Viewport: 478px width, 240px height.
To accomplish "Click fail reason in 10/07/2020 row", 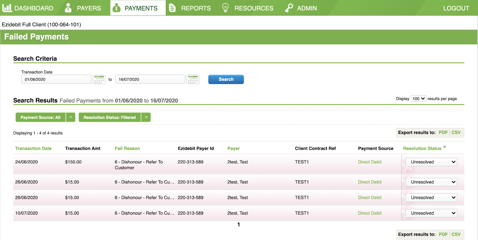I will [144, 213].
